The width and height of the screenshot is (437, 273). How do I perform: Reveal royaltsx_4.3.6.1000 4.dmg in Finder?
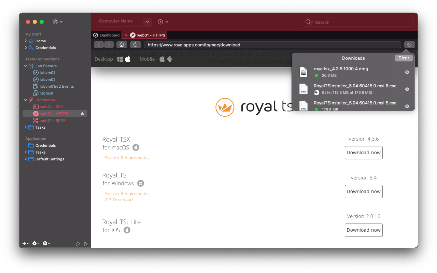pyautogui.click(x=407, y=72)
